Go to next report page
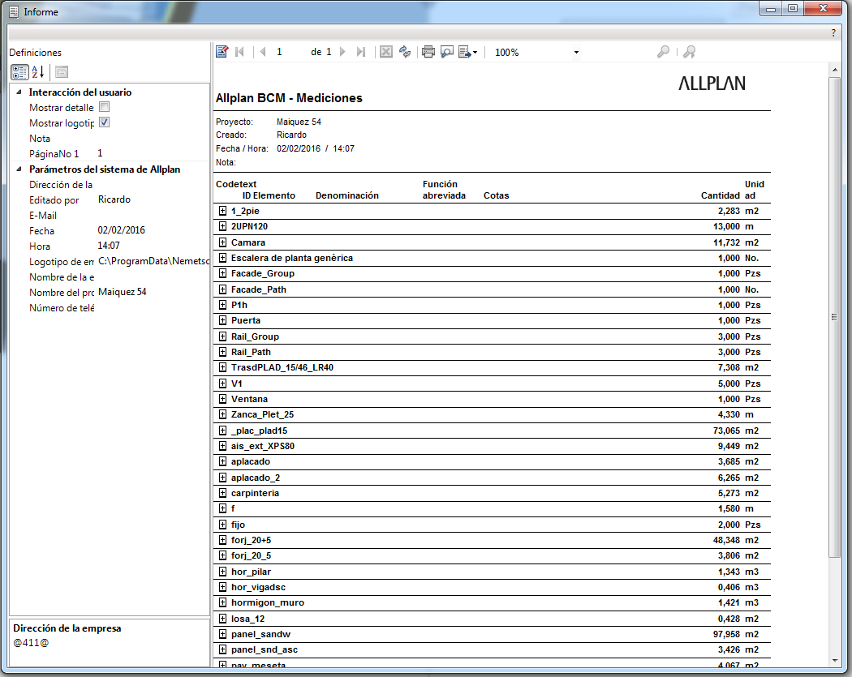The width and height of the screenshot is (852, 677). (342, 52)
